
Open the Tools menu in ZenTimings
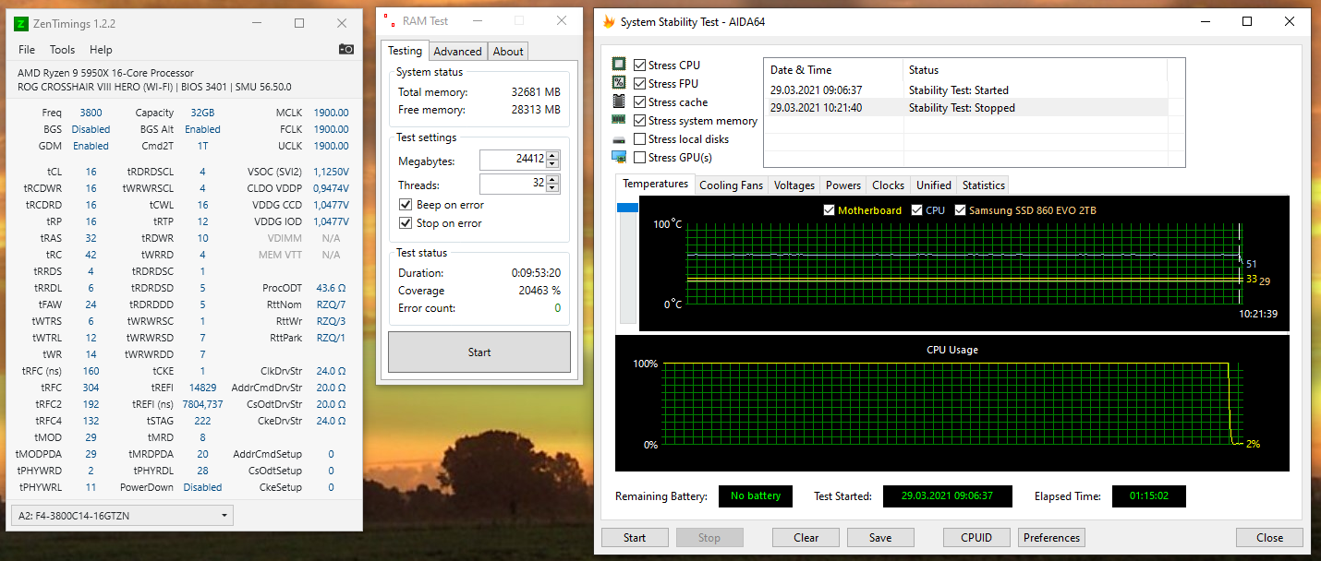click(x=62, y=50)
